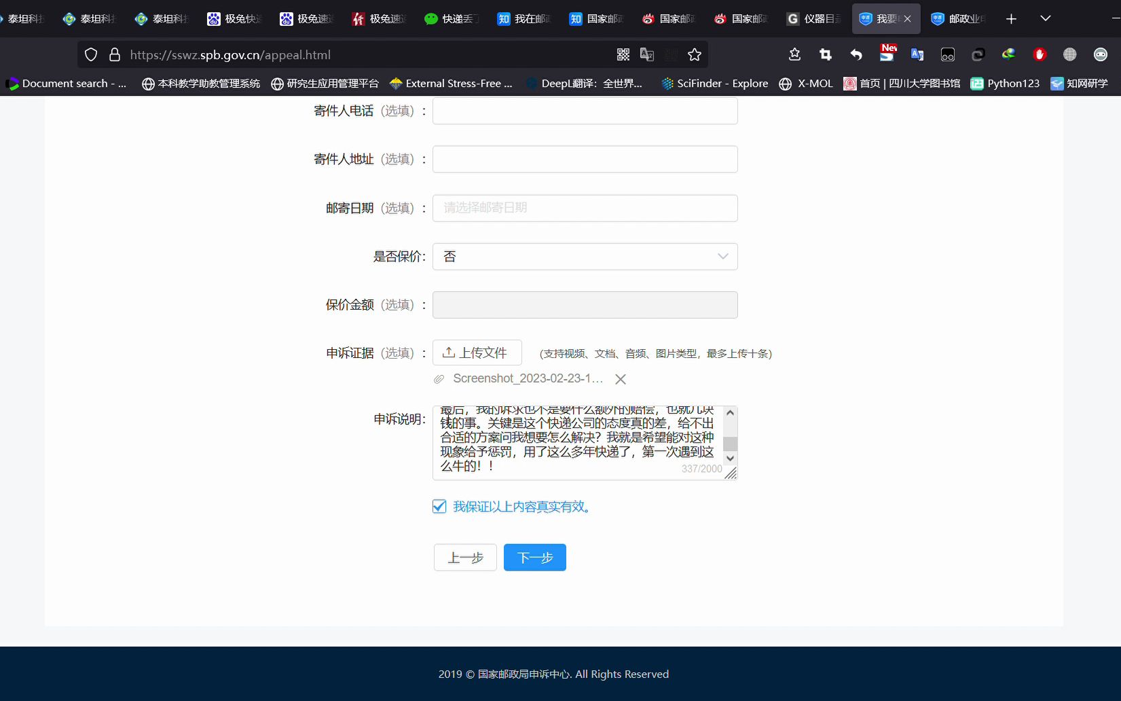Open the Document search bookmark
The height and width of the screenshot is (701, 1121).
[x=67, y=84]
